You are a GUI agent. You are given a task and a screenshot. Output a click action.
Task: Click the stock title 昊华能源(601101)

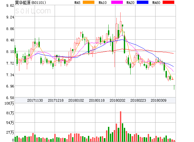pyautogui.click(x=30, y=3)
